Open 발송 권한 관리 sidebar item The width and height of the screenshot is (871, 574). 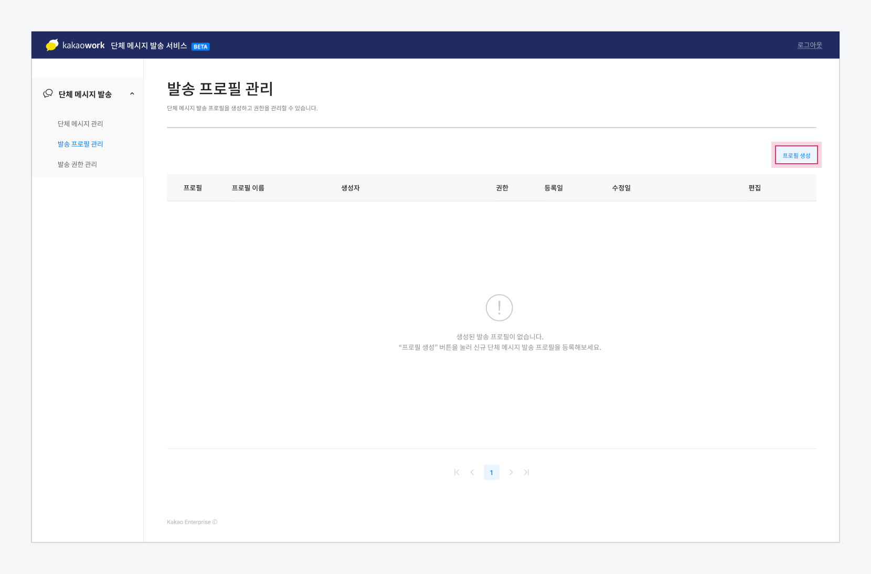[77, 164]
